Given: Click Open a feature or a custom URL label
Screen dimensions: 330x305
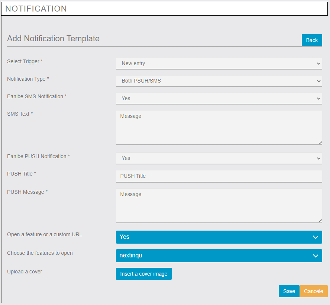Looking at the screenshot, I should [45, 234].
